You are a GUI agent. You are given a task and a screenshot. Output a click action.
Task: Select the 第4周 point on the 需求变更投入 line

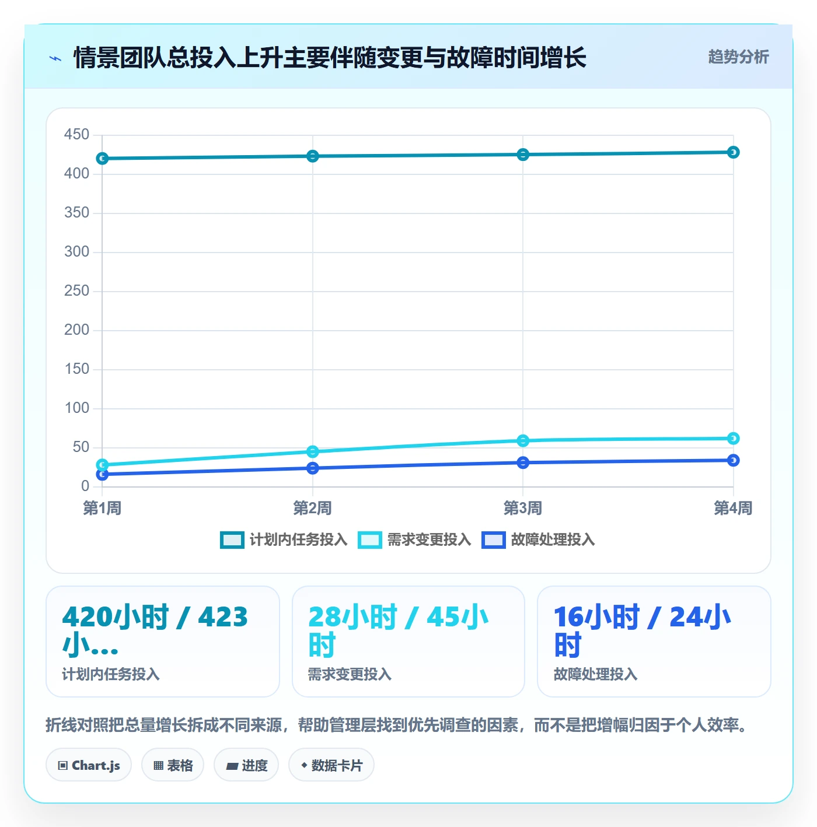coord(734,439)
